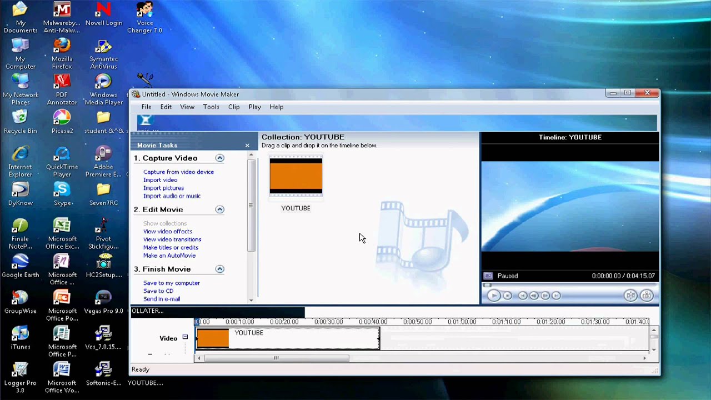Click Save to my computer
Image resolution: width=711 pixels, height=400 pixels.
point(171,283)
